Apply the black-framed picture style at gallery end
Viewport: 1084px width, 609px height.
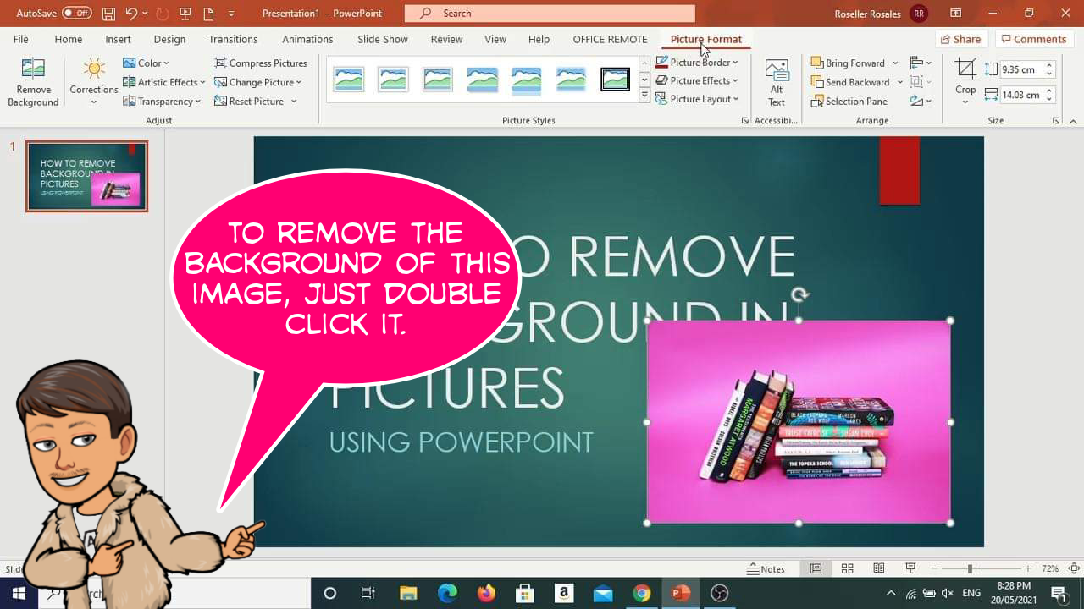[x=615, y=80]
